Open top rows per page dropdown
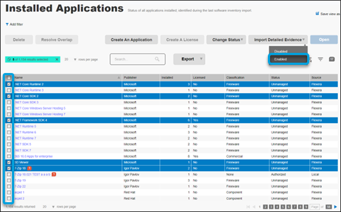341x212 pixels. [x=75, y=59]
